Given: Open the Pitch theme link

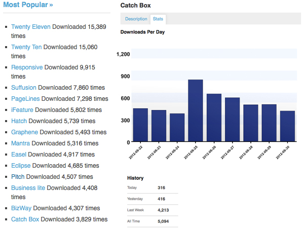Looking at the screenshot, I should tap(18, 177).
